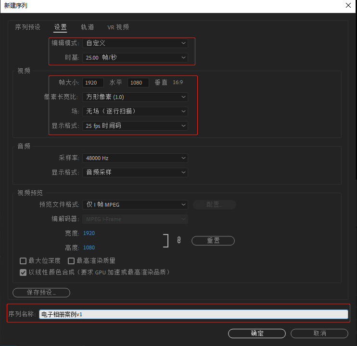Switch to the VR 视频 tab
This screenshot has height=346, width=357.
pos(118,27)
